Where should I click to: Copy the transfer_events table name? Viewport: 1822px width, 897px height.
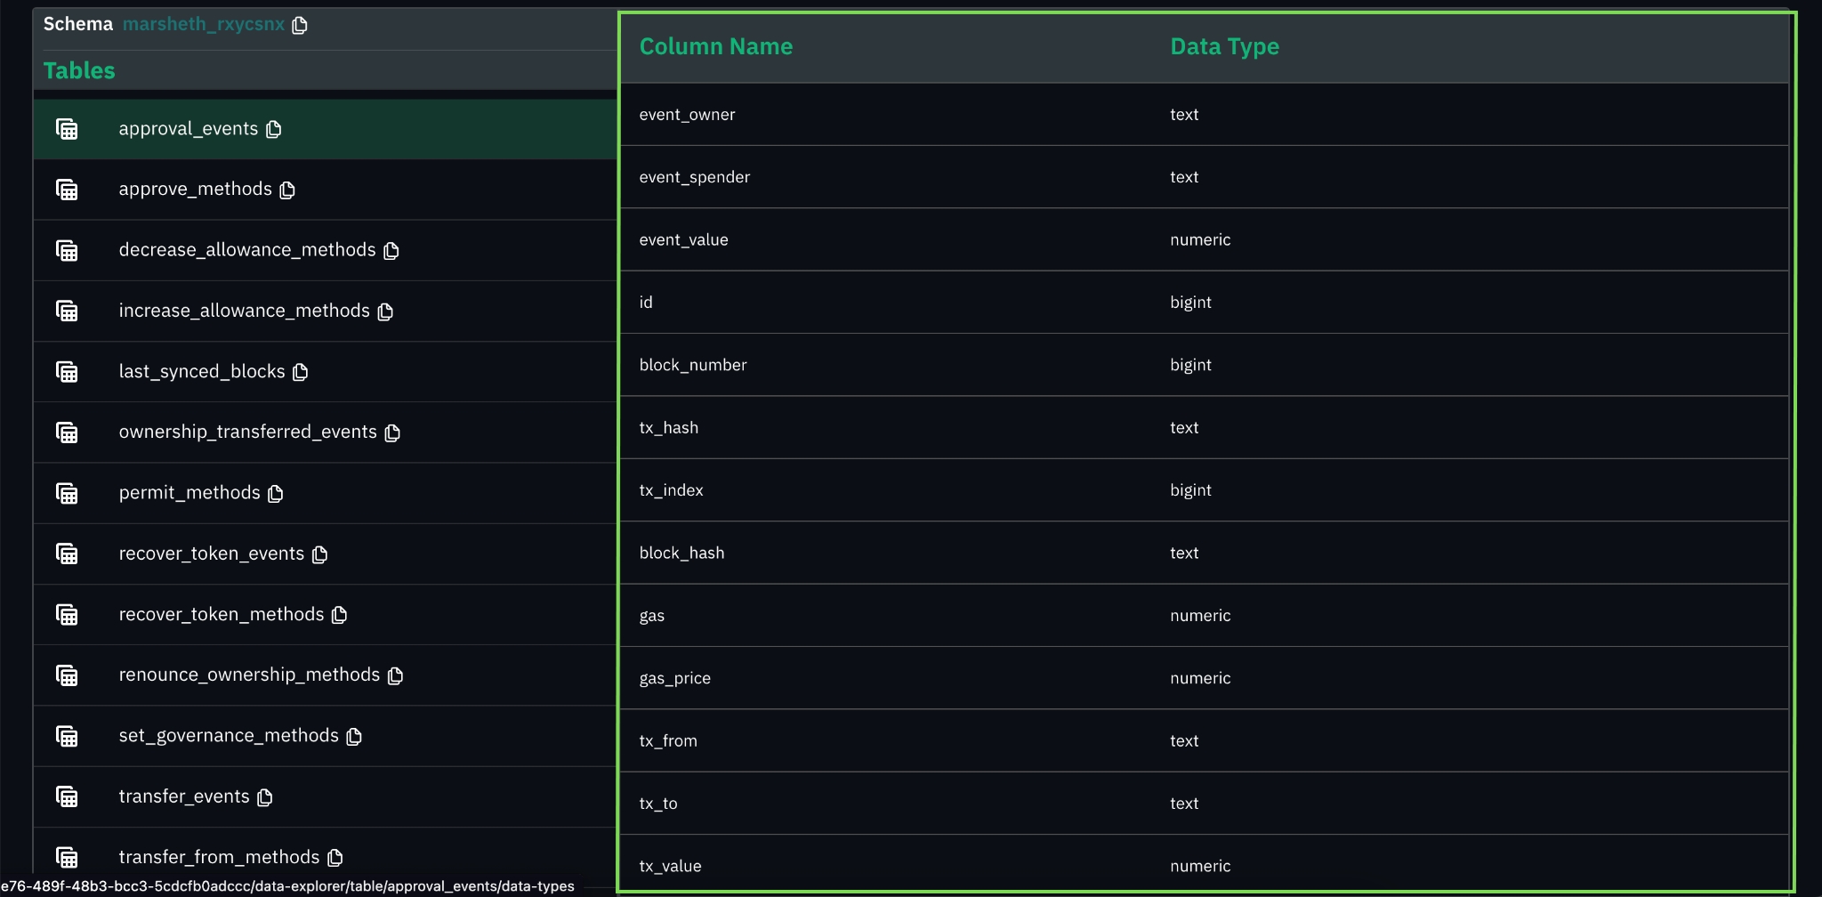pos(265,797)
